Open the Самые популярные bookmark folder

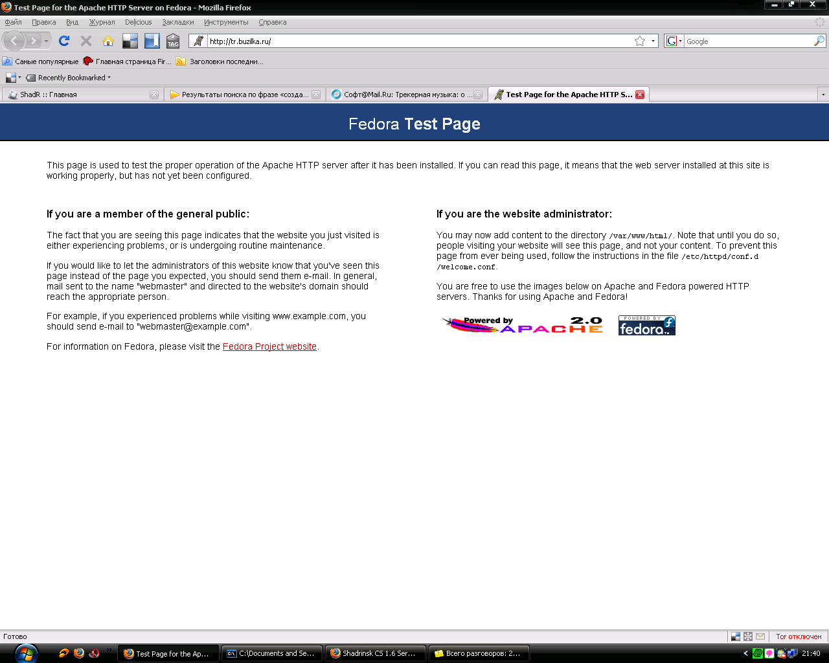(41, 62)
